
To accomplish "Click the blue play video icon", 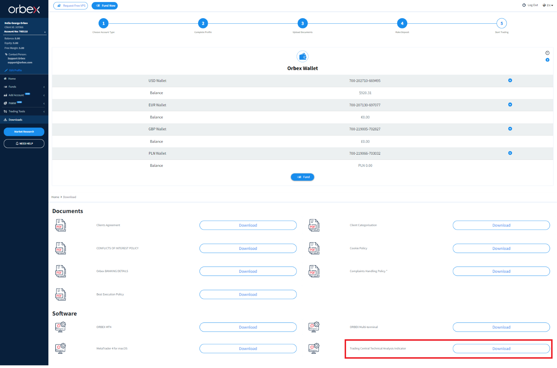I will (x=547, y=60).
